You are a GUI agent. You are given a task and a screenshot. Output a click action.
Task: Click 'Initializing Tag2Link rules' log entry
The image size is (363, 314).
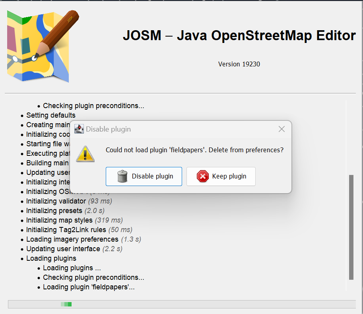click(79, 230)
